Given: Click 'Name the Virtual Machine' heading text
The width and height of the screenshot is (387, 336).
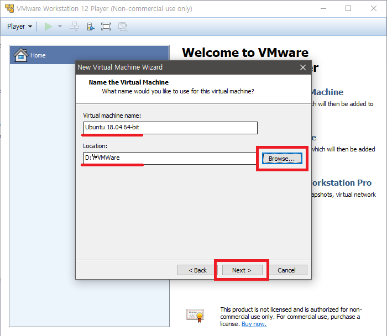Looking at the screenshot, I should [129, 82].
